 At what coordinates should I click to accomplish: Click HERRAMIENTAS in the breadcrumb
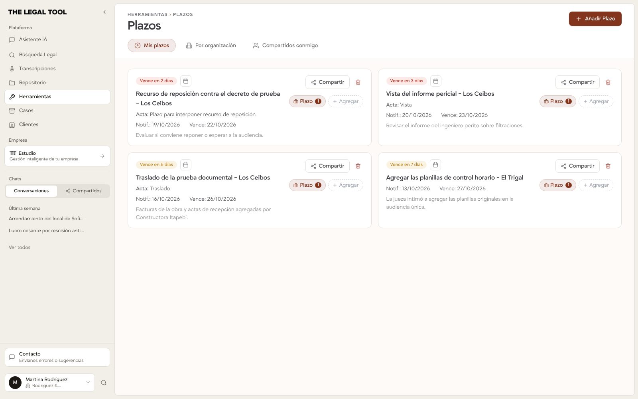pos(148,14)
